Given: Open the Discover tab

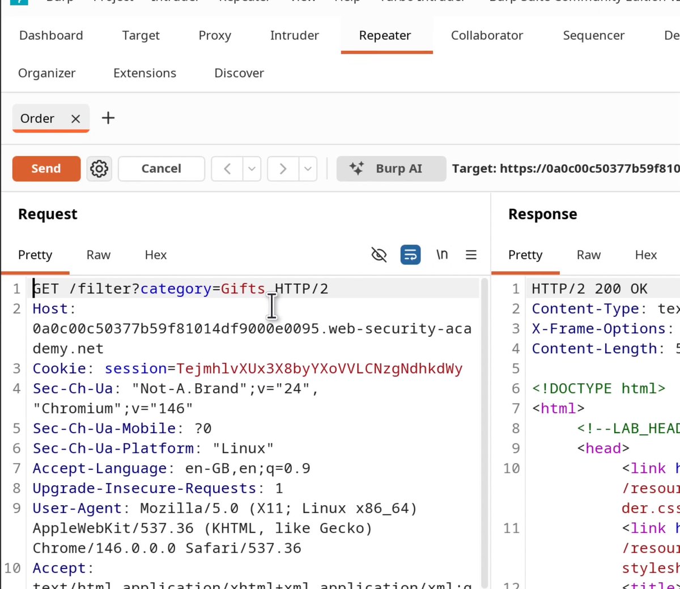Looking at the screenshot, I should pos(239,73).
